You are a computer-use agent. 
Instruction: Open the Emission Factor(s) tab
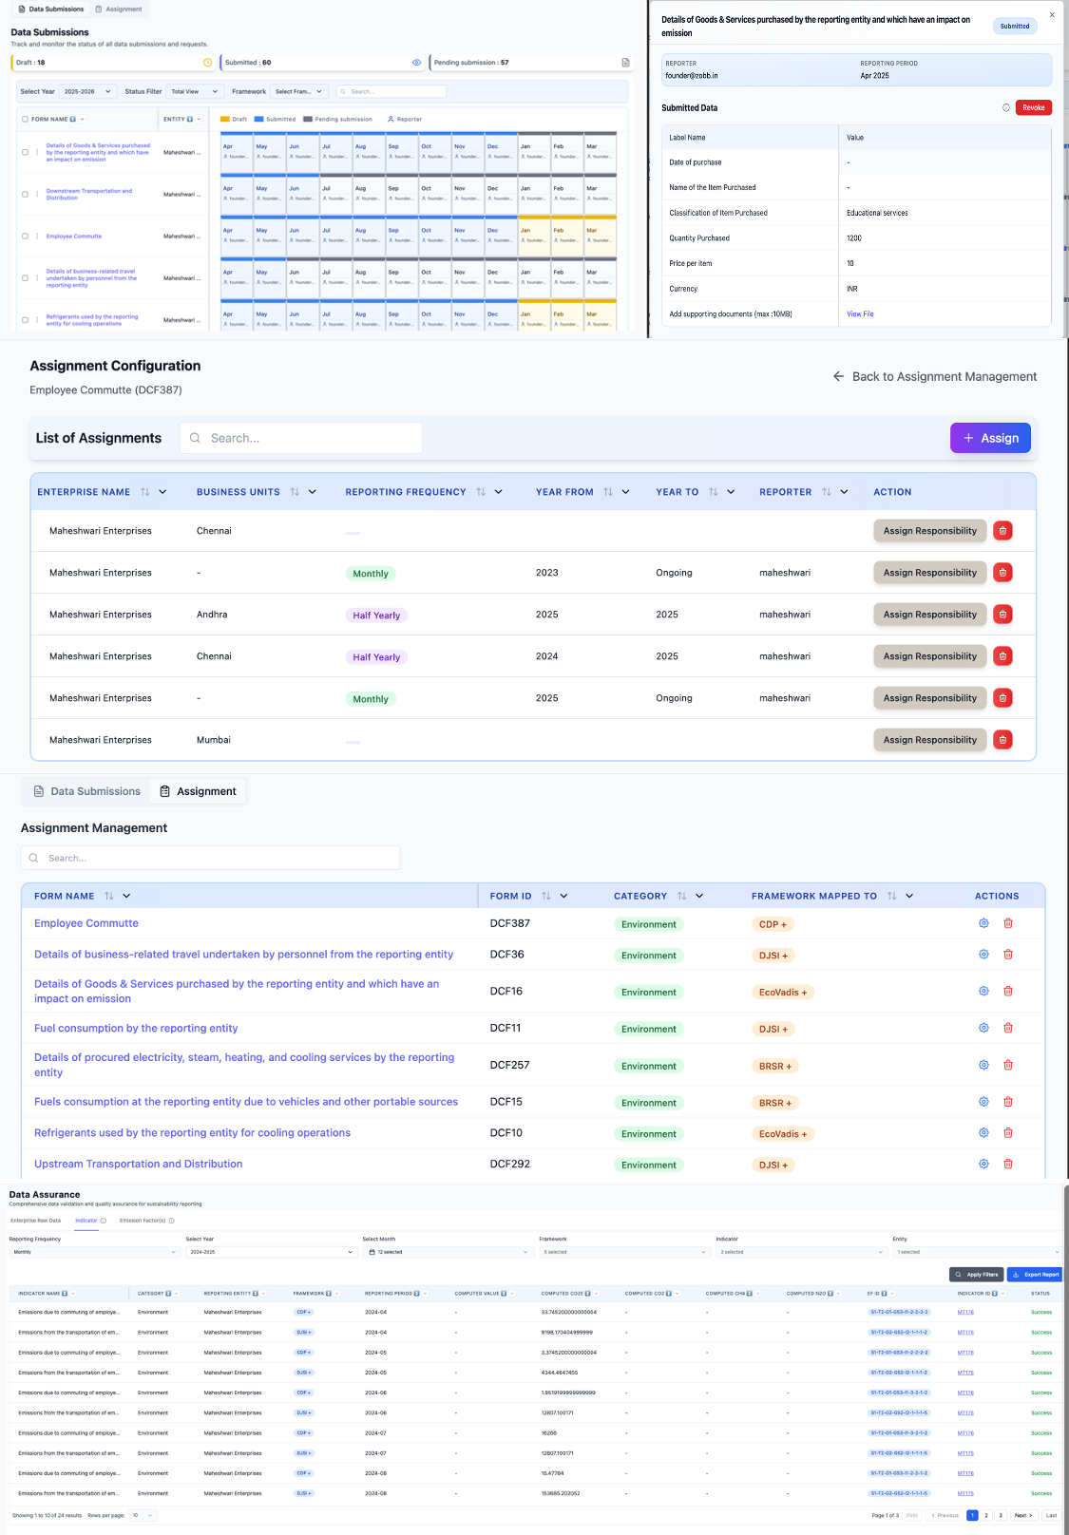(143, 1221)
